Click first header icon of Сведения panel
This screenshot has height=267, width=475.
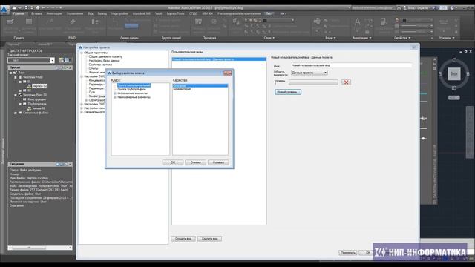[x=58, y=164]
